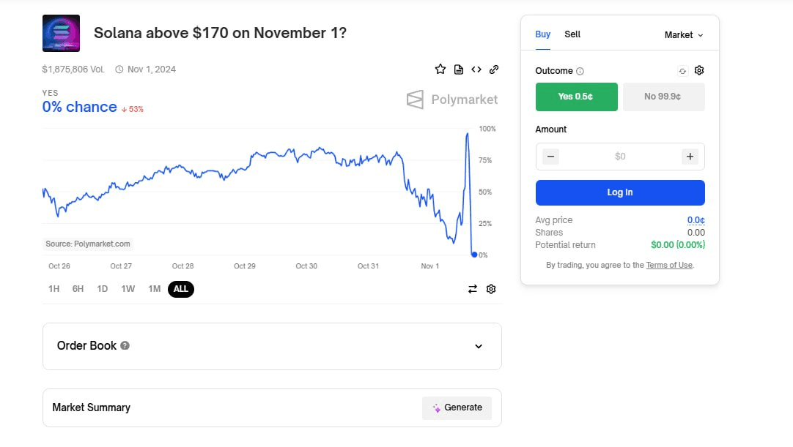The height and width of the screenshot is (447, 793).
Task: Click the $1,875,806 Vol. text
Action: point(73,70)
